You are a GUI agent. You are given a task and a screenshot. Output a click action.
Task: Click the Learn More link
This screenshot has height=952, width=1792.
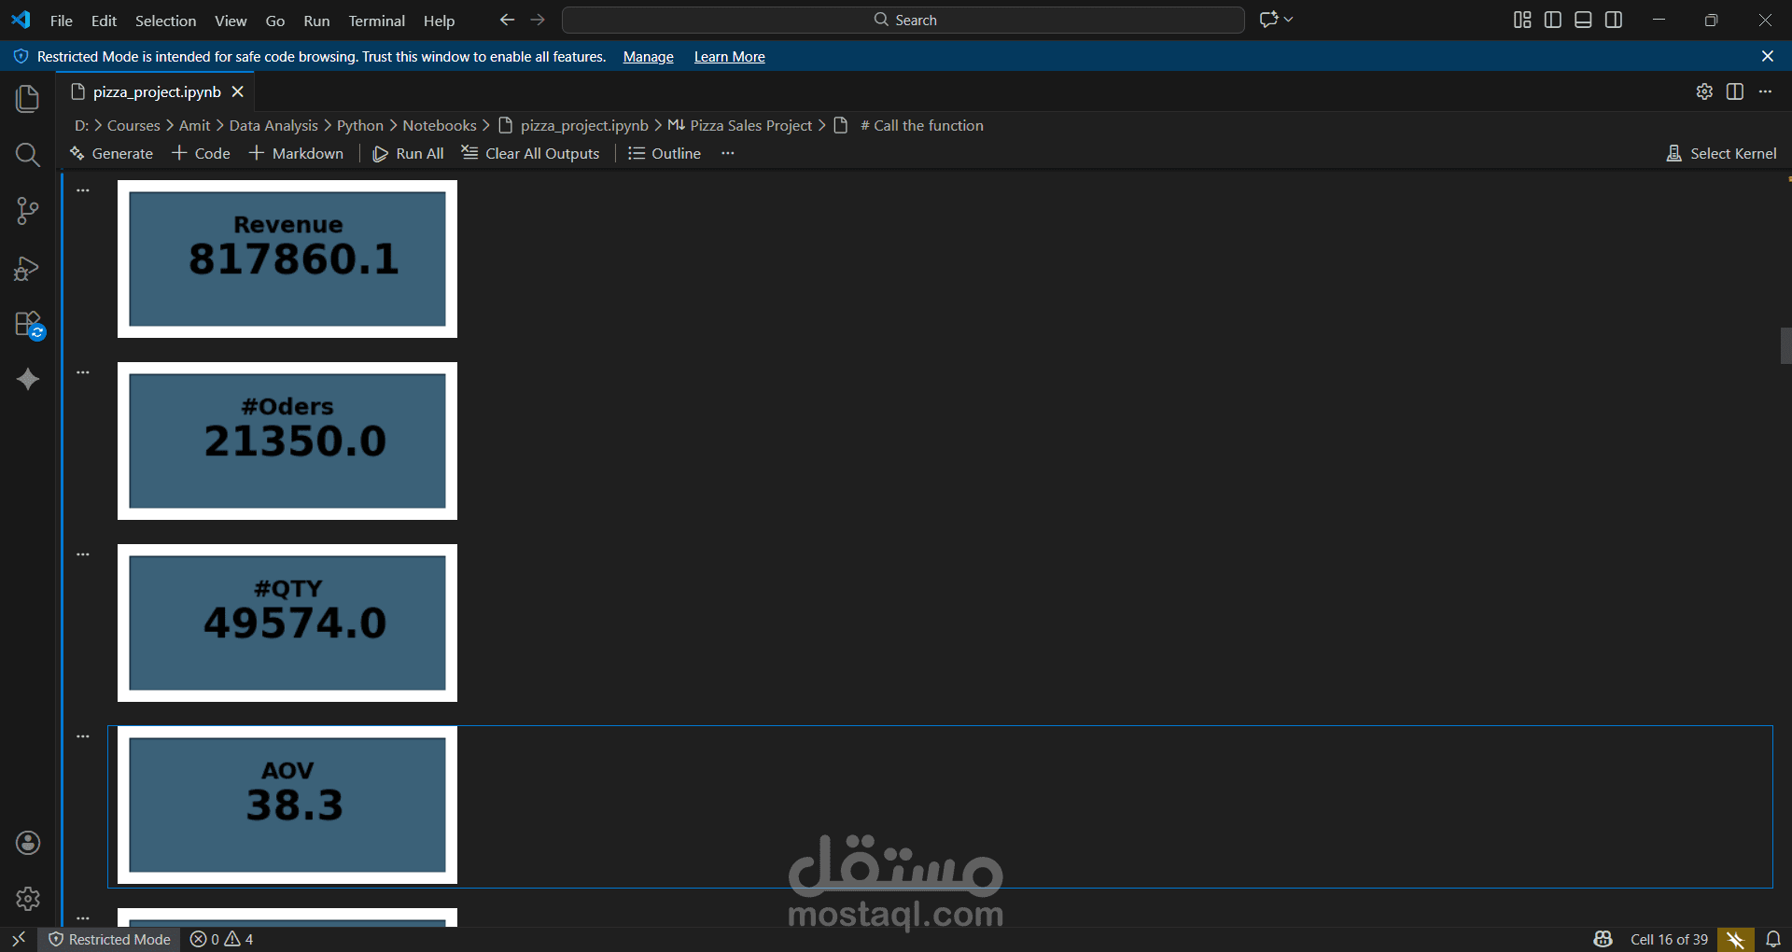coord(729,57)
